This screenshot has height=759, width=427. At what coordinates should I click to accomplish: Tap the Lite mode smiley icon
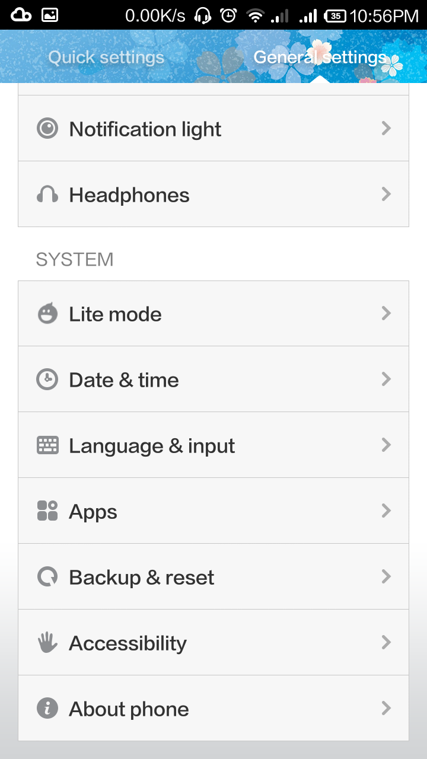click(x=47, y=314)
